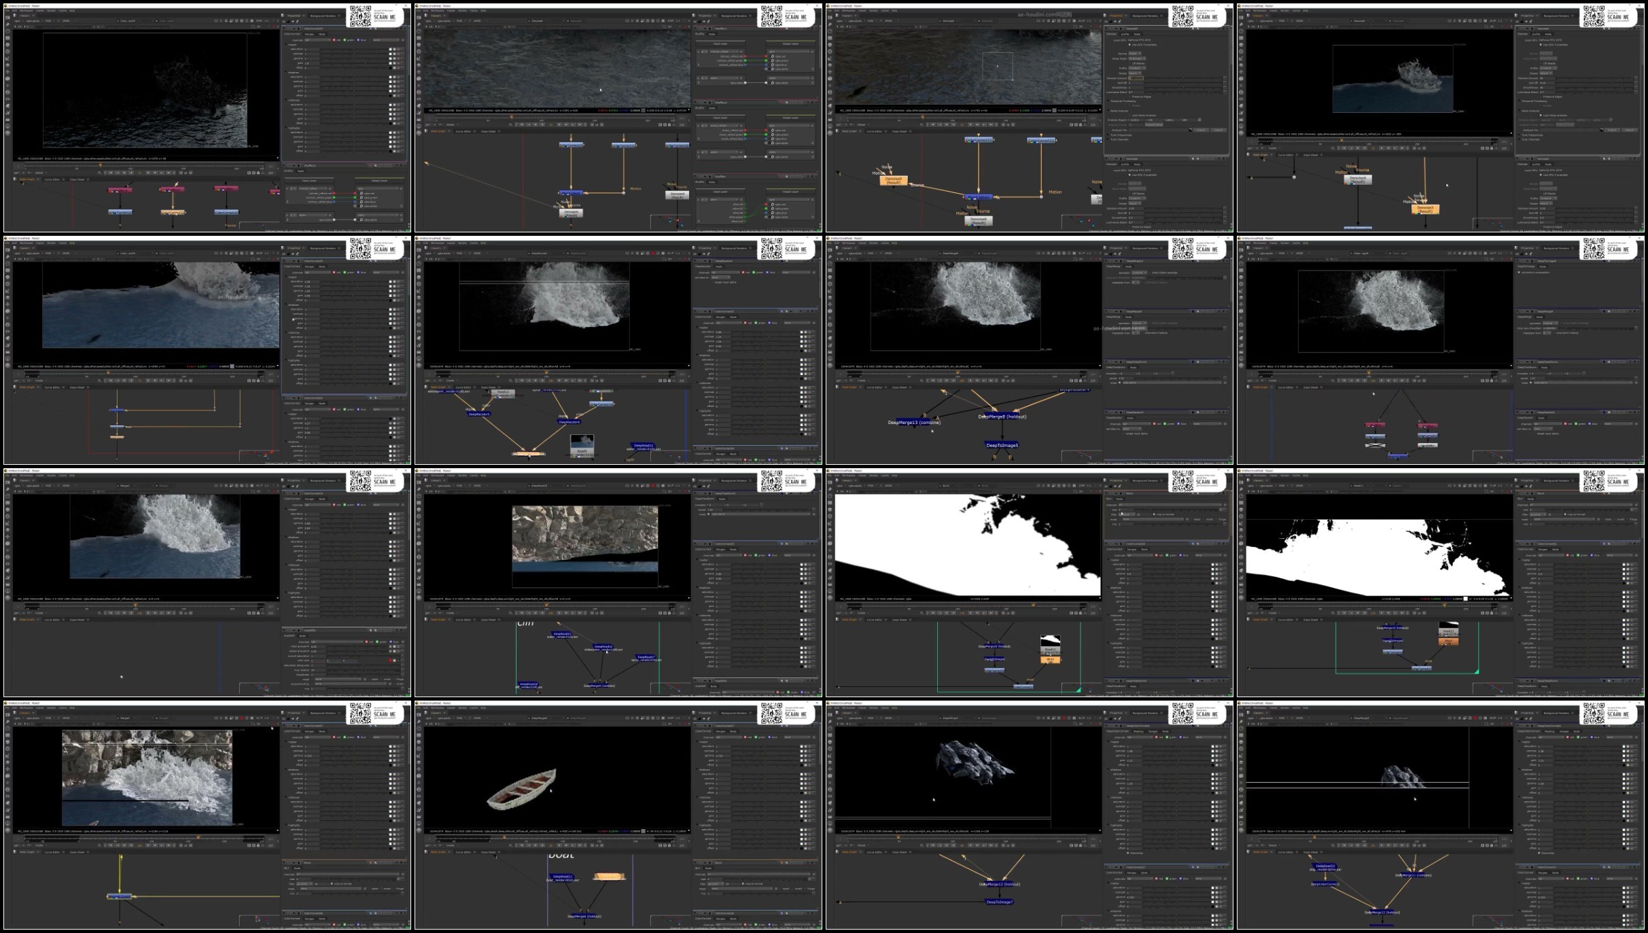Denoise9 screenshot: click file browse icon beside Analysis File

click(1190, 129)
